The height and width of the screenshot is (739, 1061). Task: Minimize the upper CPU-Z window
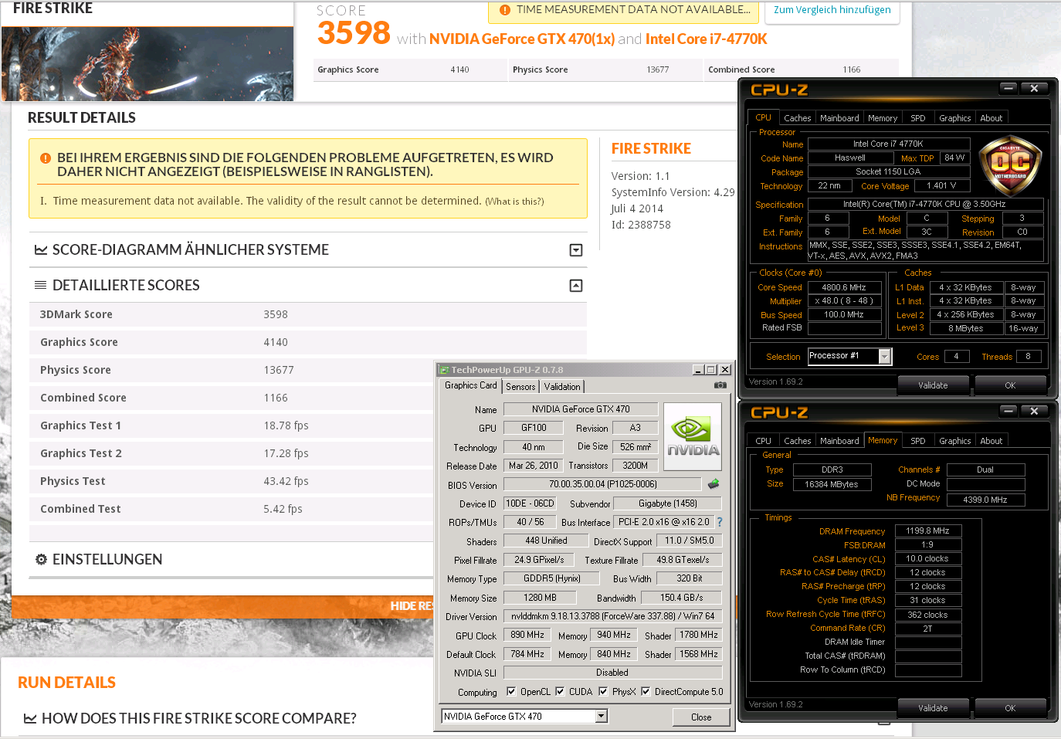point(1008,88)
